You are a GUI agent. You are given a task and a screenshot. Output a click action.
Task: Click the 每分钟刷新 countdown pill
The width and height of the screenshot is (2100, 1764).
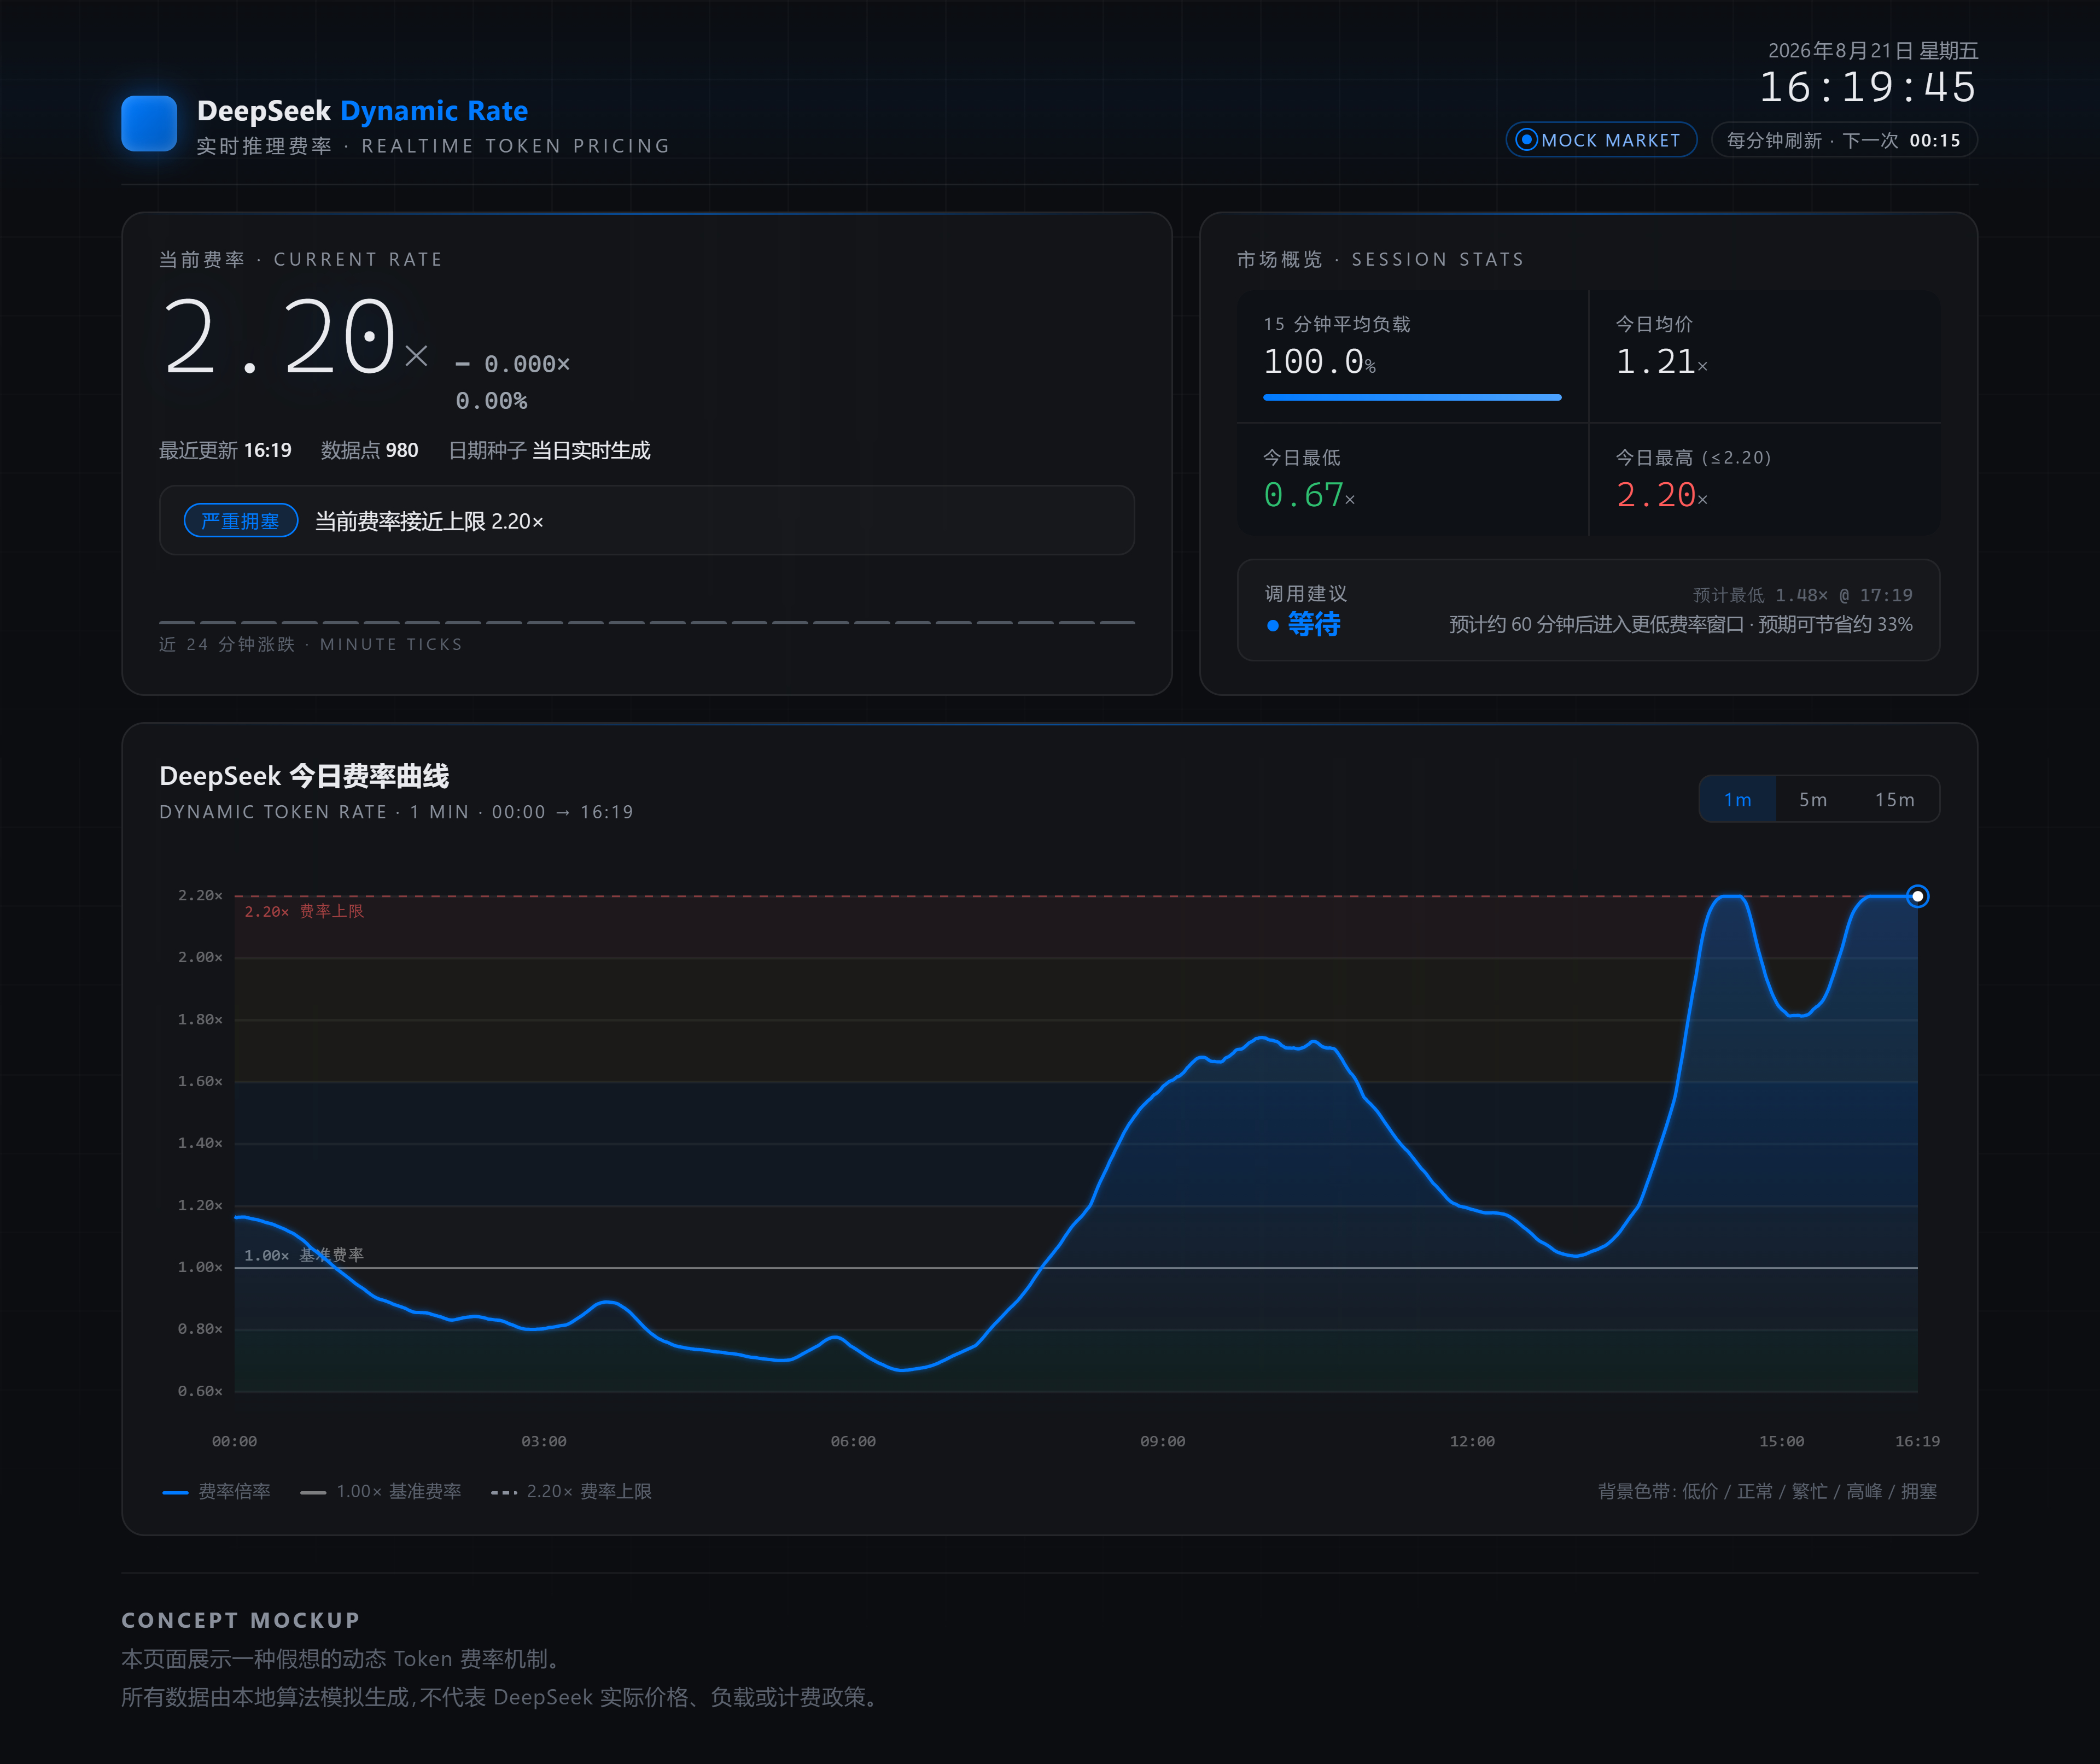pos(1844,140)
